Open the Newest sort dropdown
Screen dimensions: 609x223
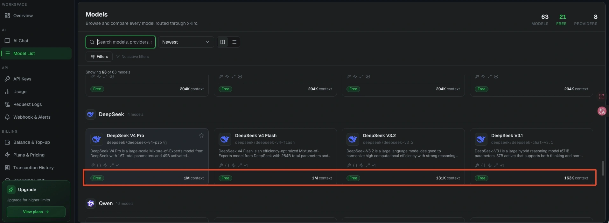[186, 42]
